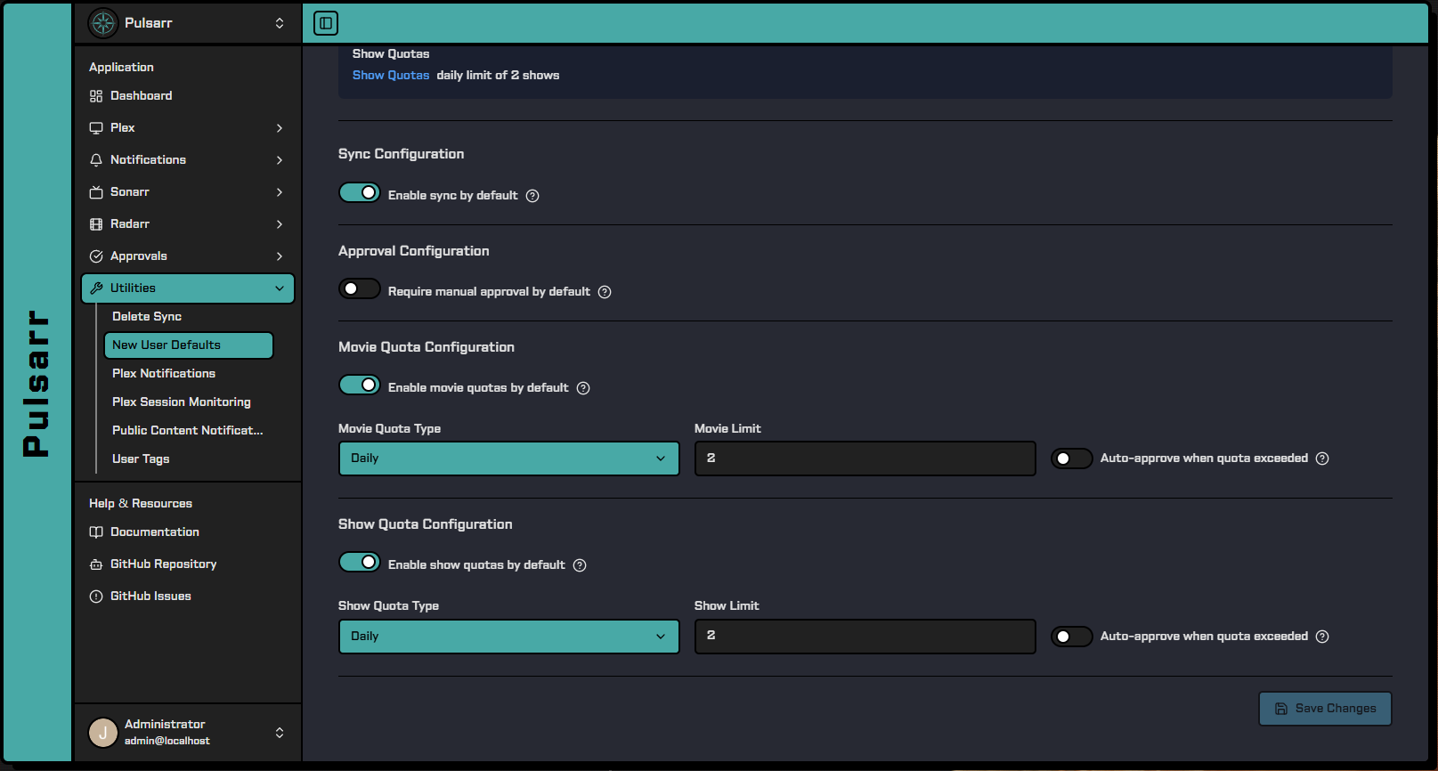
Task: Open help for show auto-approve when exceeded
Action: [1322, 637]
